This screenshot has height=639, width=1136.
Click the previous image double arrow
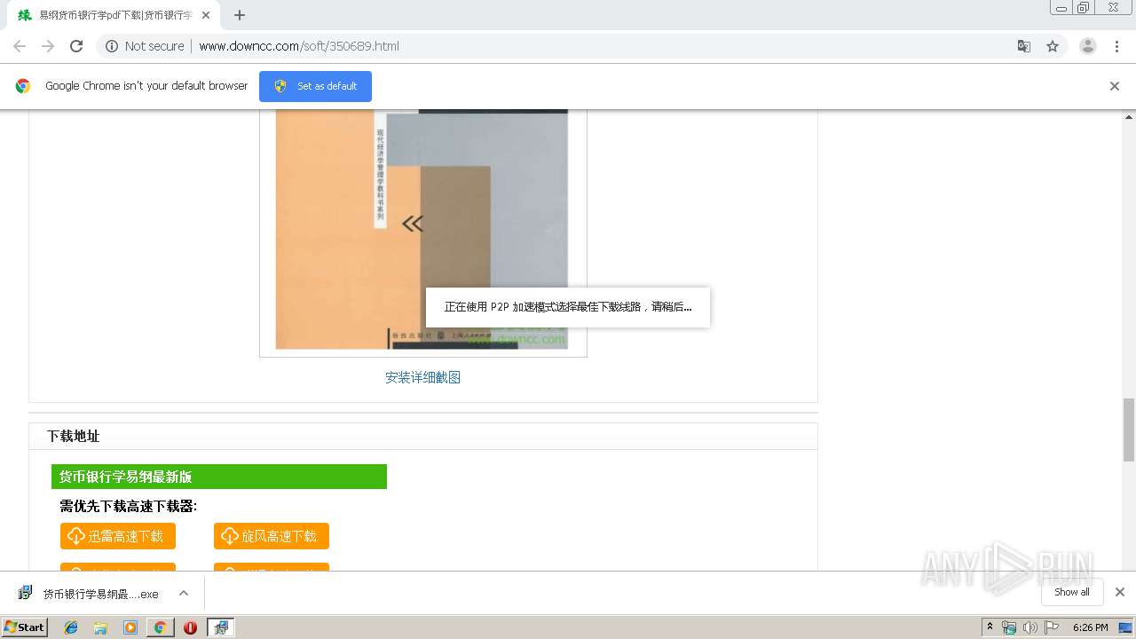tap(413, 224)
